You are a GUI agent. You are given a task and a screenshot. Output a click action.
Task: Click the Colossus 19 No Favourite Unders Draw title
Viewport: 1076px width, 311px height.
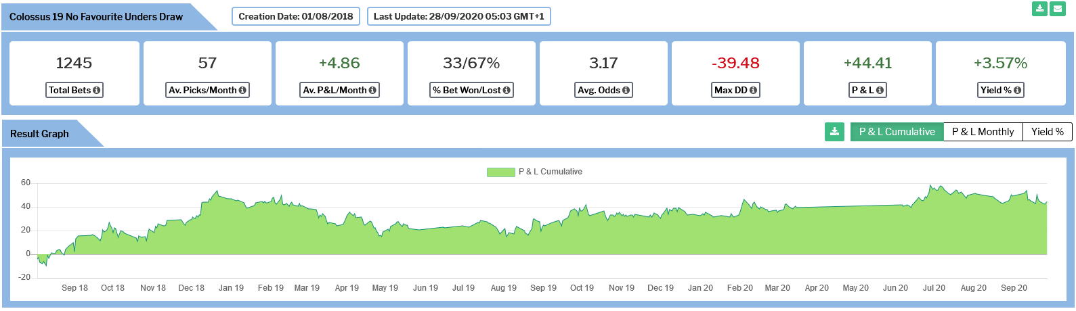tap(96, 17)
